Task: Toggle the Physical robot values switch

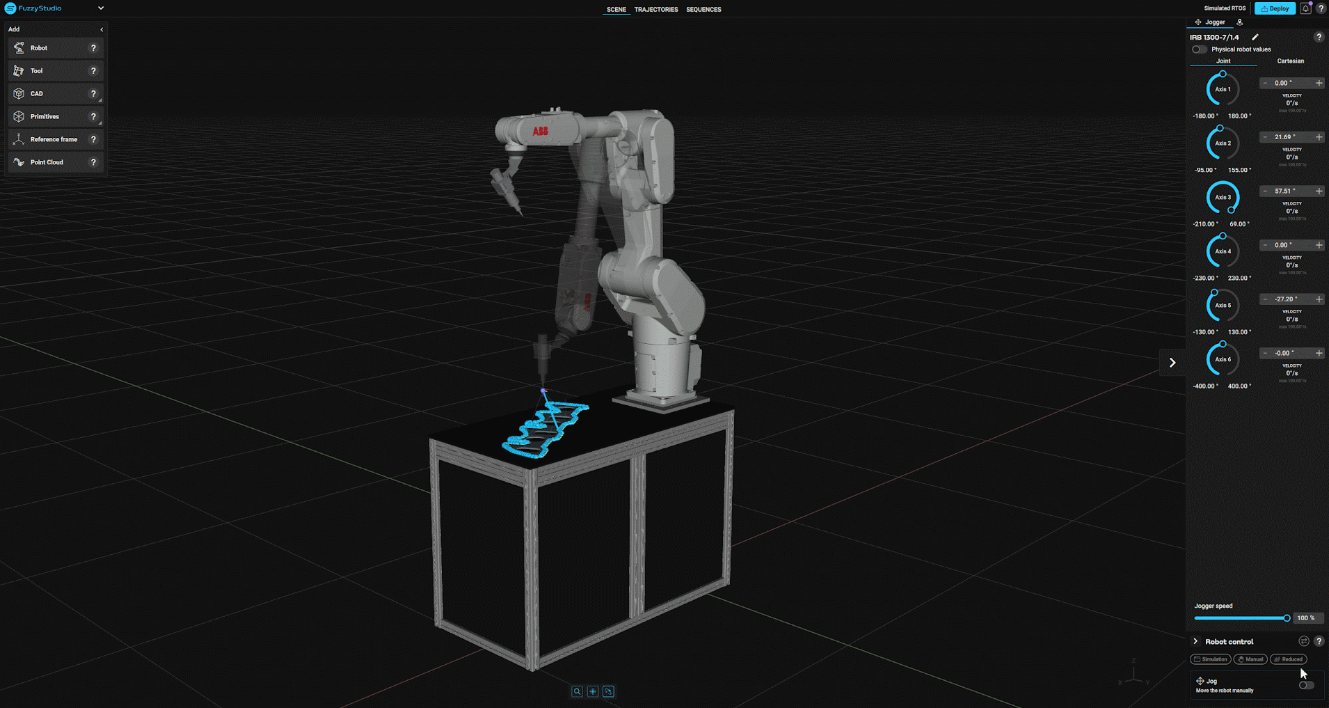Action: click(x=1199, y=49)
